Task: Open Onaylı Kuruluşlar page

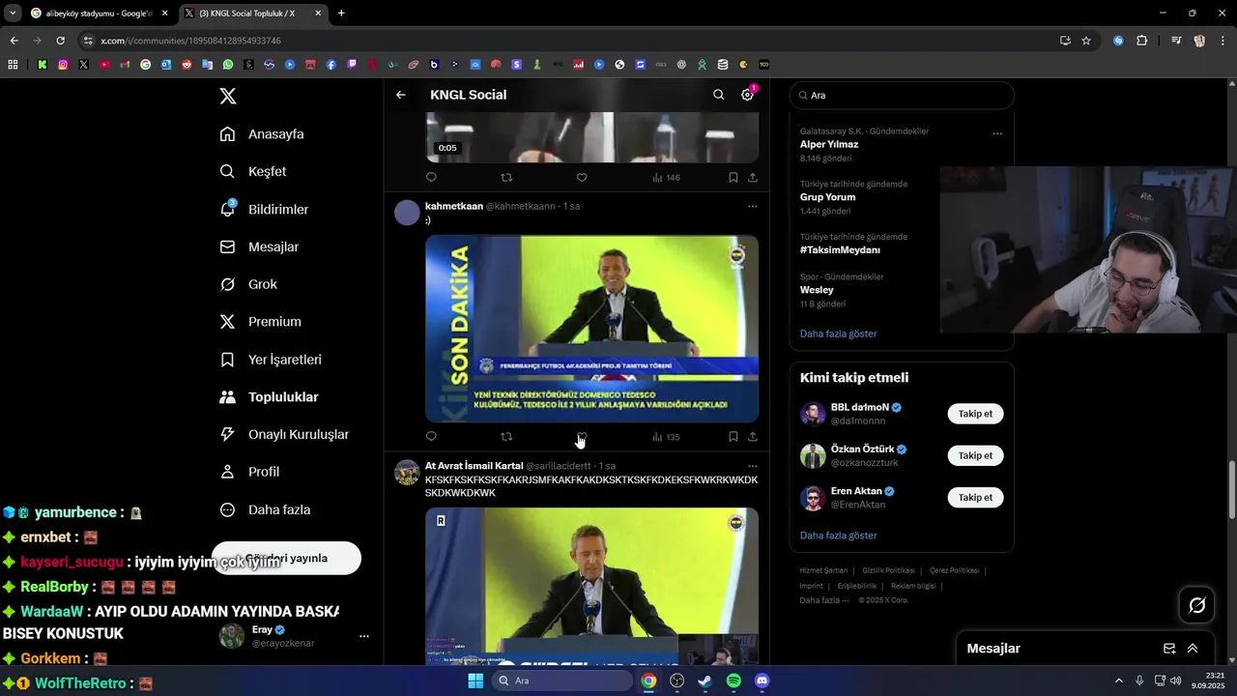Action: [284, 434]
